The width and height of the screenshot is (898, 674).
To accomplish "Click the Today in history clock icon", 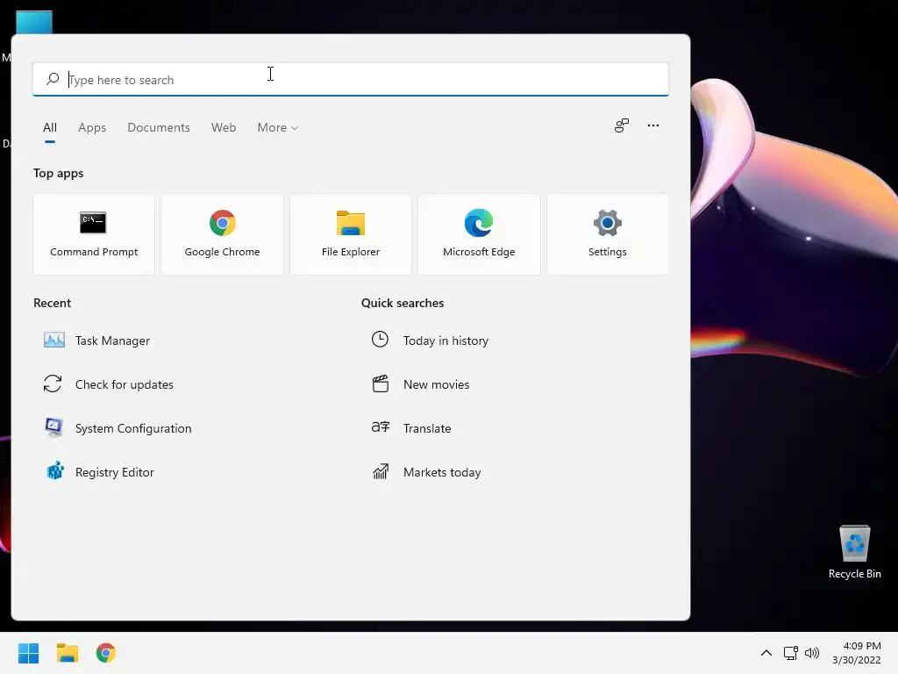I will [380, 340].
